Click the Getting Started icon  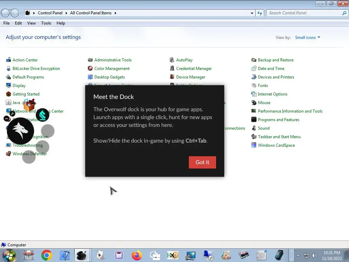9,94
